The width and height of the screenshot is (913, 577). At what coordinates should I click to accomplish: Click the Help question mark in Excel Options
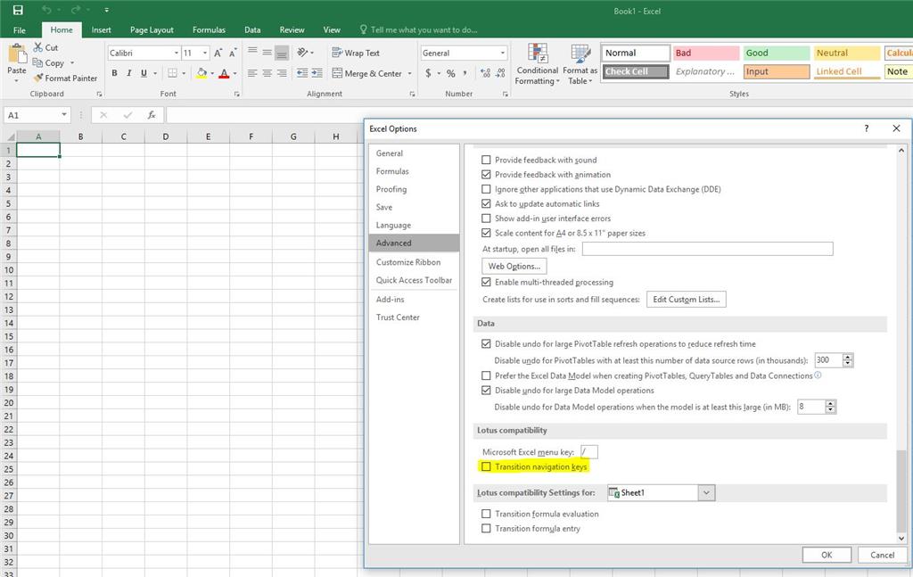click(867, 128)
